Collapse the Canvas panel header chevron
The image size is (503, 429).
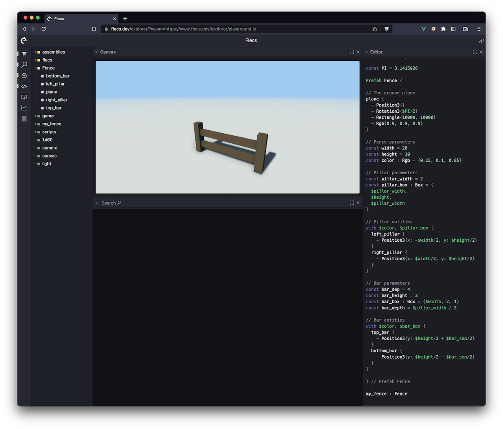click(x=97, y=52)
